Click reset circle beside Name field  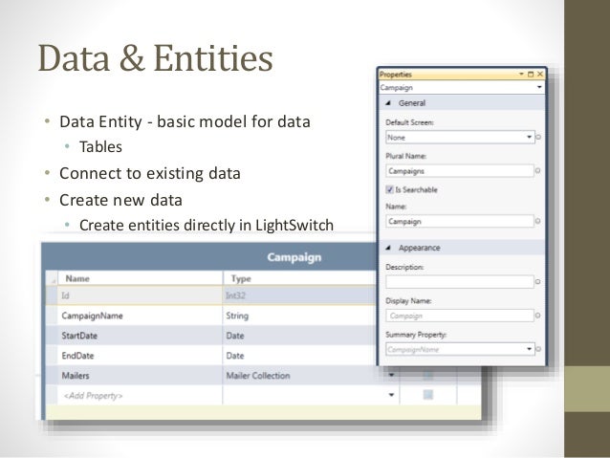pyautogui.click(x=539, y=221)
